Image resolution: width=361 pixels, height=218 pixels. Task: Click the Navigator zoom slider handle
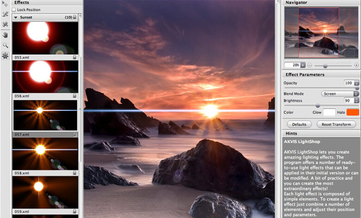(x=325, y=66)
